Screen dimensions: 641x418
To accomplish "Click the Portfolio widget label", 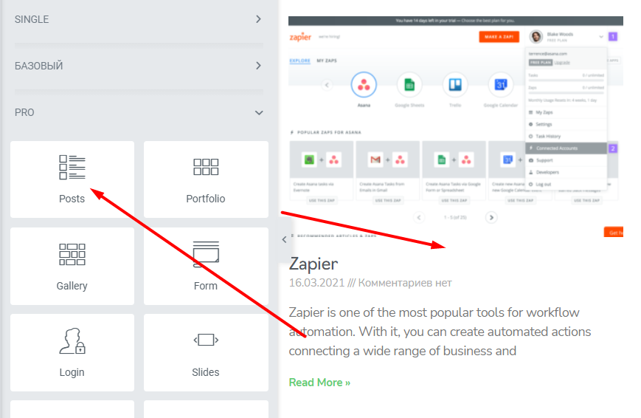I will point(206,199).
